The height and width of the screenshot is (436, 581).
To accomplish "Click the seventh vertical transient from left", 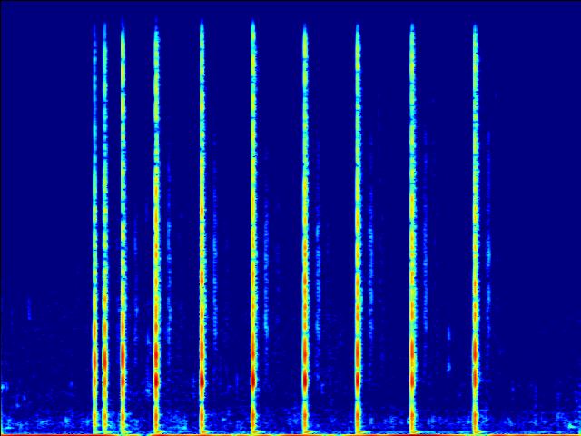I will [305, 227].
